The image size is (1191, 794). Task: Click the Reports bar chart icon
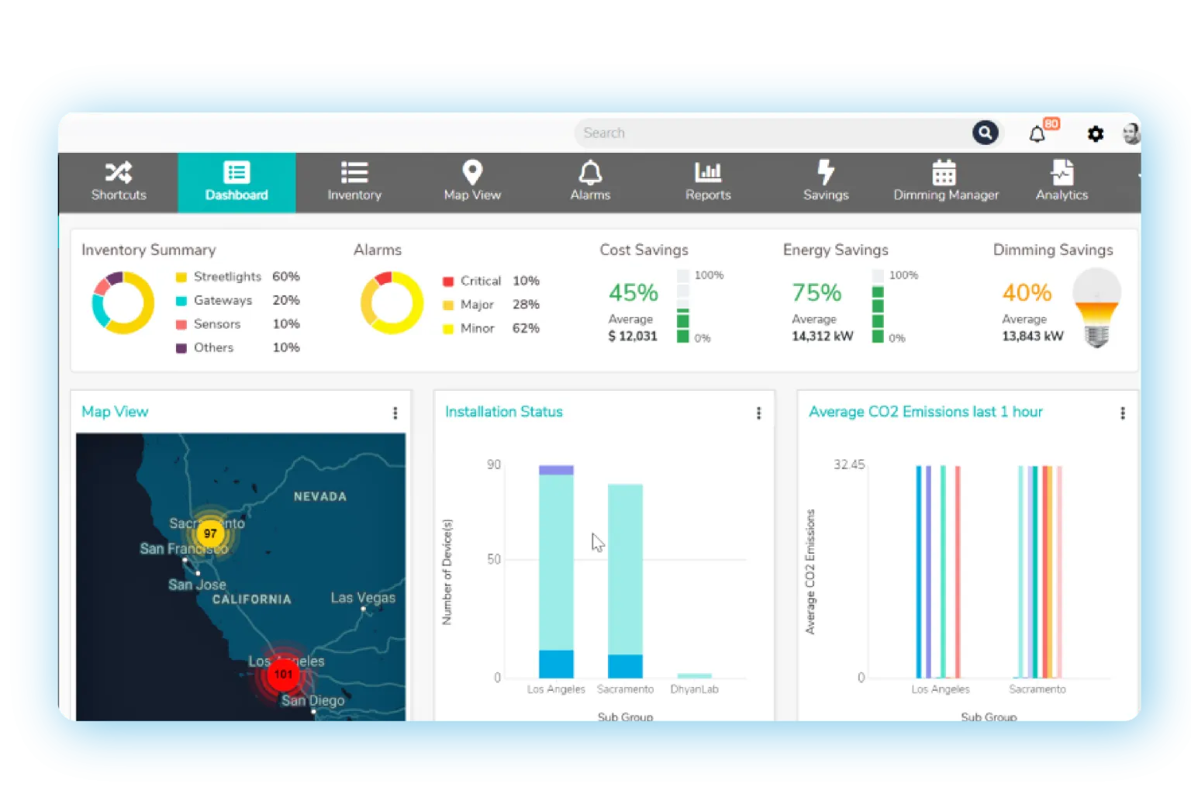click(708, 172)
